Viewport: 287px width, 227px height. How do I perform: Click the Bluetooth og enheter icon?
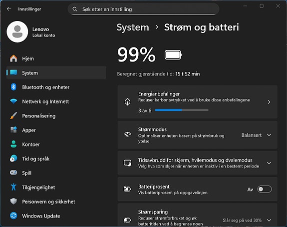point(13,87)
